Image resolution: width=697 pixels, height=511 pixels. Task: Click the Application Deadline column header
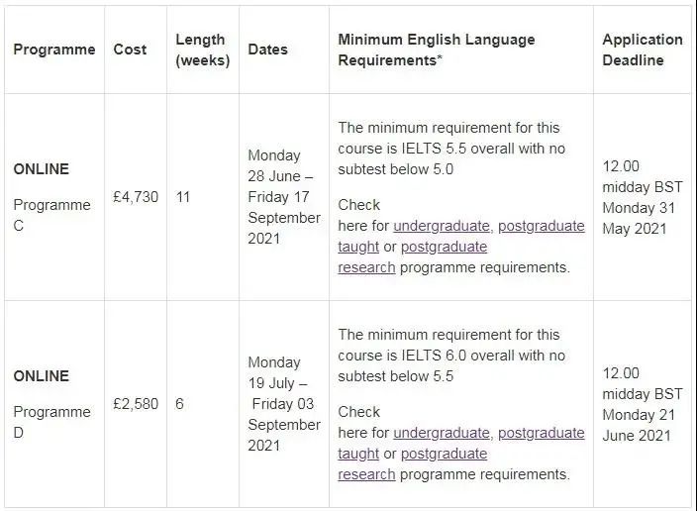click(x=643, y=50)
